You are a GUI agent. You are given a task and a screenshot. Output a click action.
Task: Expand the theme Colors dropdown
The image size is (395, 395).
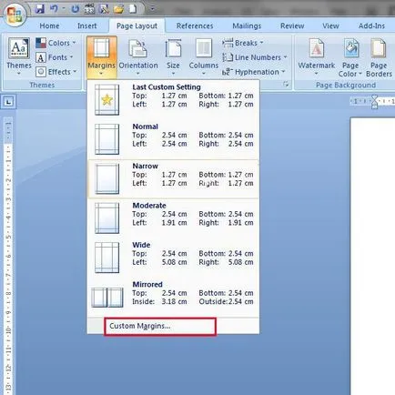[56, 43]
